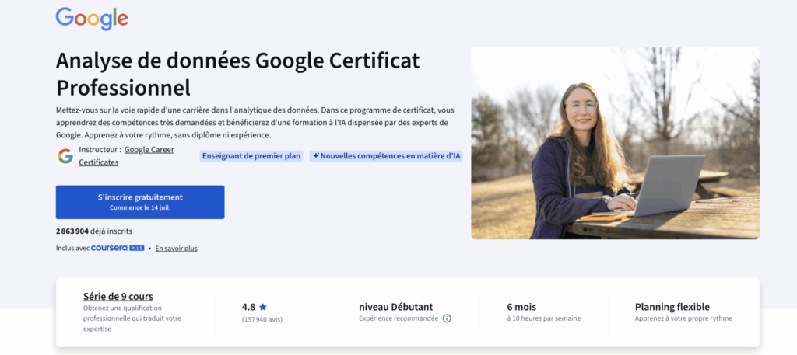Open the info icon beside Expérience recommandée
This screenshot has width=797, height=355.
point(447,318)
